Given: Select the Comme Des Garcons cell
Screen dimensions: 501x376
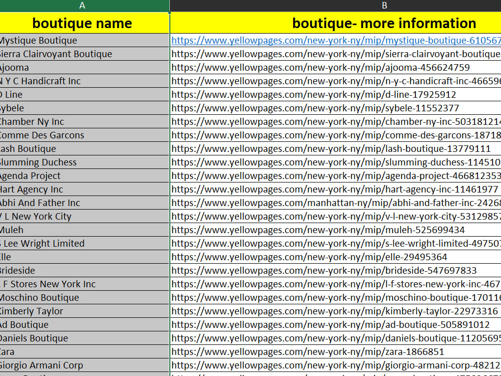Looking at the screenshot, I should (84, 135).
